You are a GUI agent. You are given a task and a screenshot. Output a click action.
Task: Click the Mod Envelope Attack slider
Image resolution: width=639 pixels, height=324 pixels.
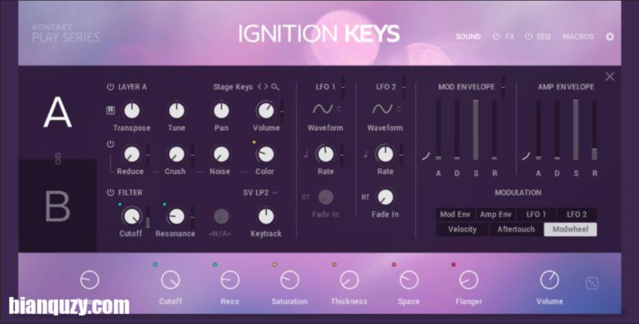click(x=439, y=130)
